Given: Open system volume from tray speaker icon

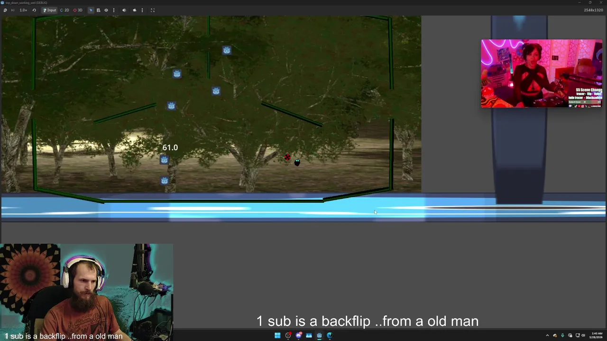Looking at the screenshot, I should [583, 335].
